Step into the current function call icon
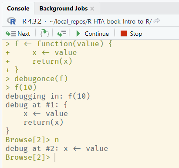This screenshot has height=168, width=179. [44, 33]
